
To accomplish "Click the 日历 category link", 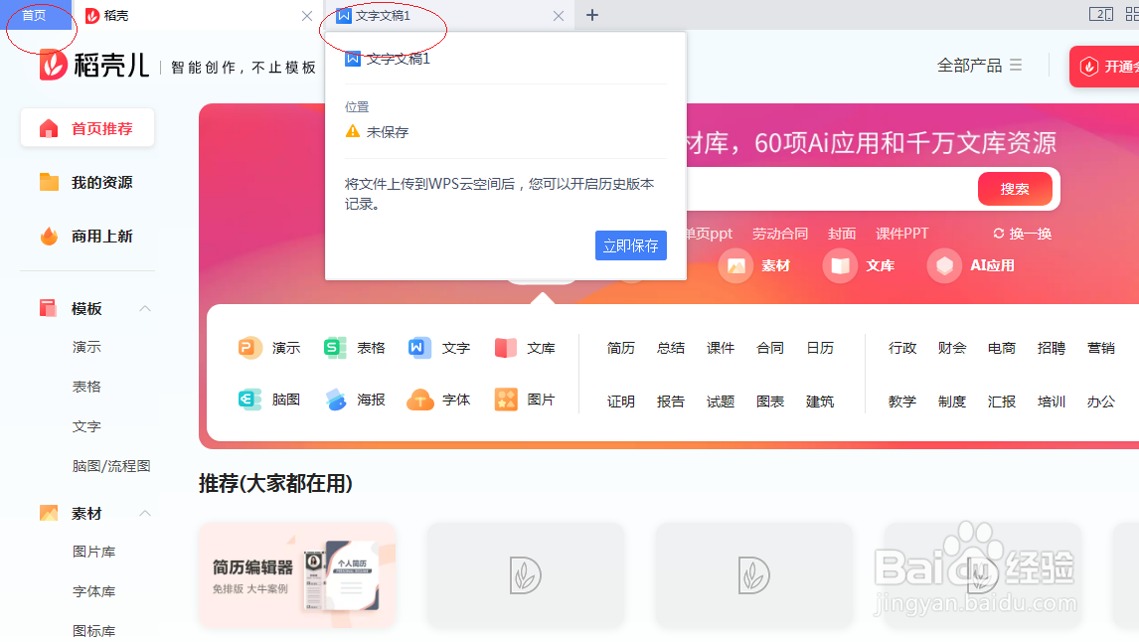I will pyautogui.click(x=820, y=348).
